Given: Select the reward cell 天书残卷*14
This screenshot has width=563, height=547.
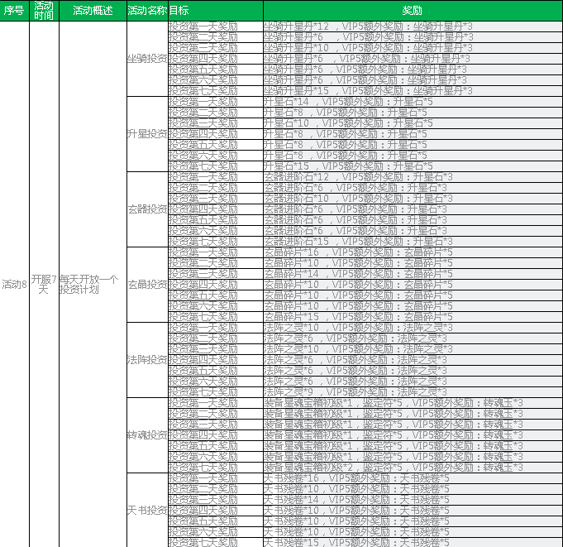Looking at the screenshot, I should tap(413, 500).
